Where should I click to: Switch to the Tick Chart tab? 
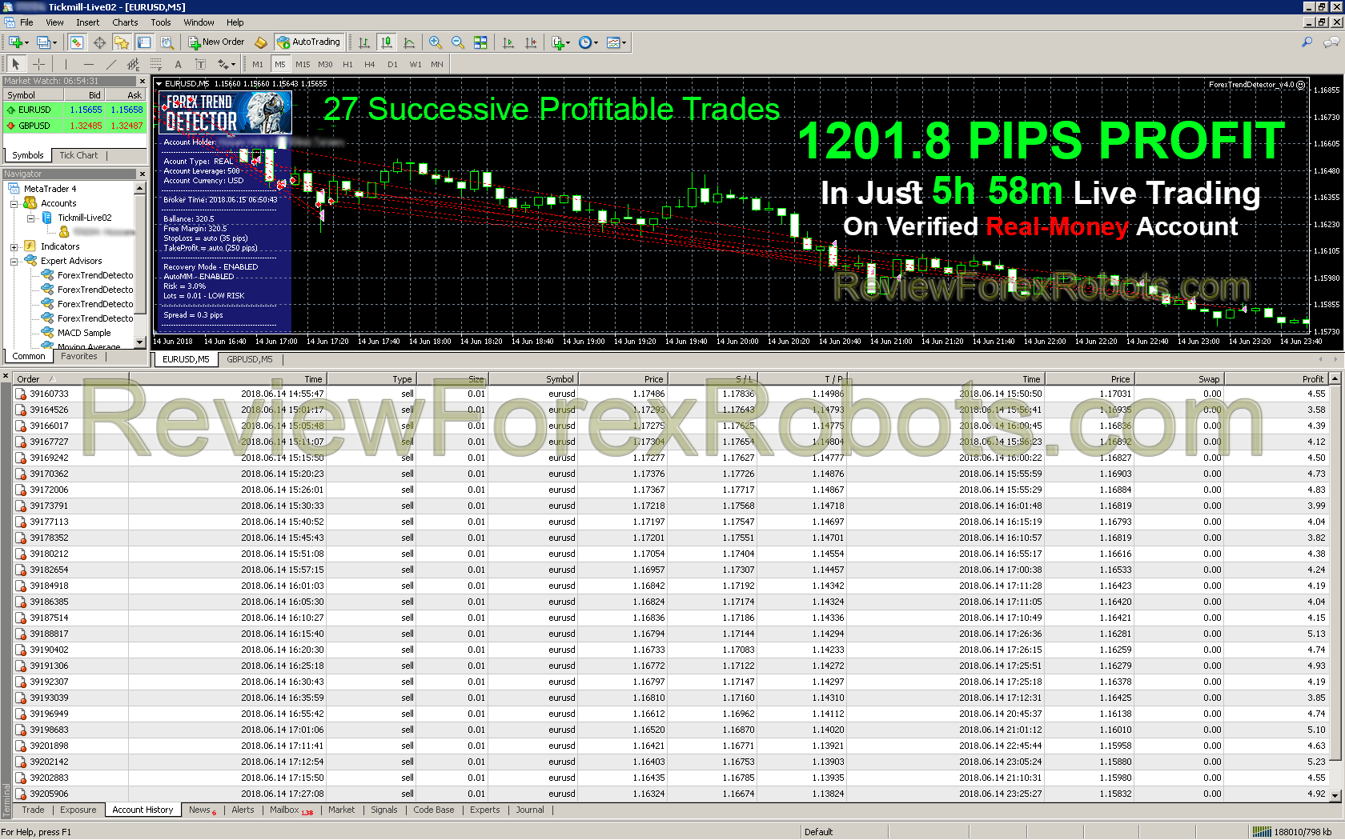(78, 155)
